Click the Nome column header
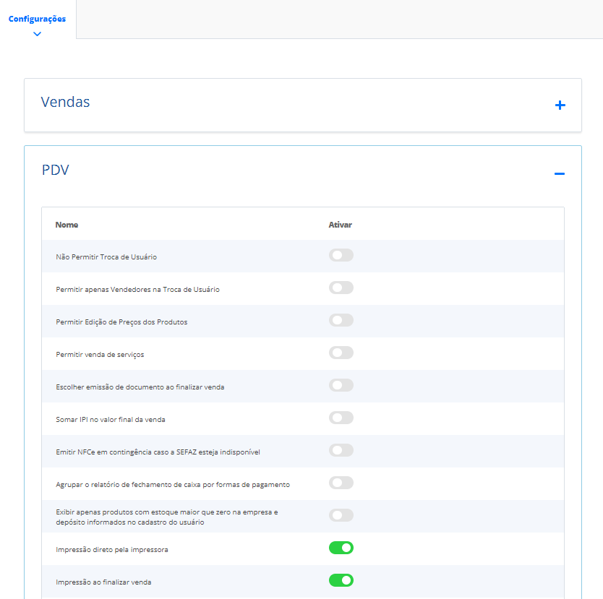This screenshot has width=603, height=599. 67,225
